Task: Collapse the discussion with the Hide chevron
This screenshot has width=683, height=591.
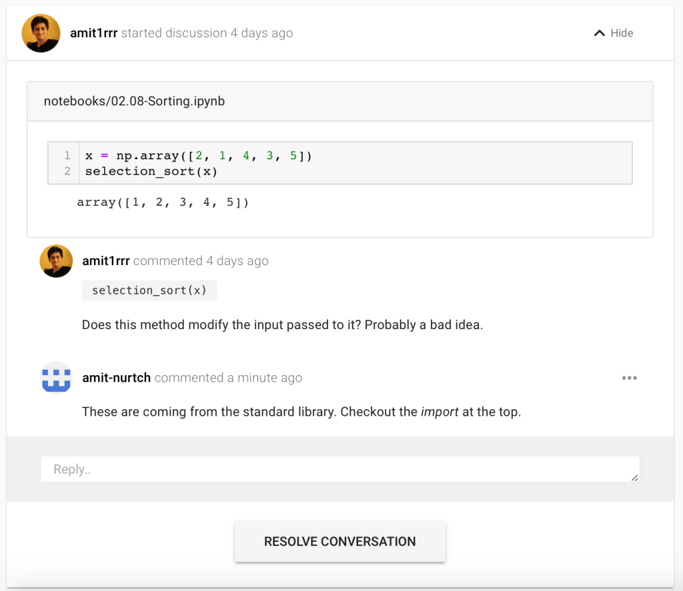Action: point(614,33)
